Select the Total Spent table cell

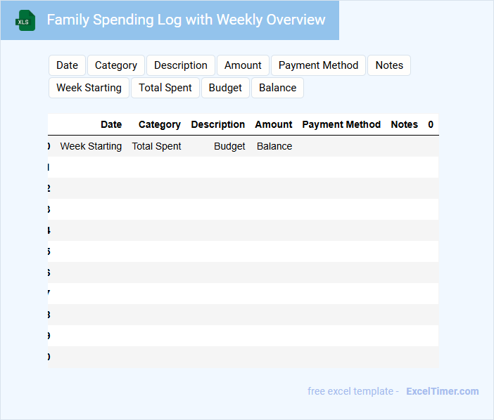click(x=157, y=146)
